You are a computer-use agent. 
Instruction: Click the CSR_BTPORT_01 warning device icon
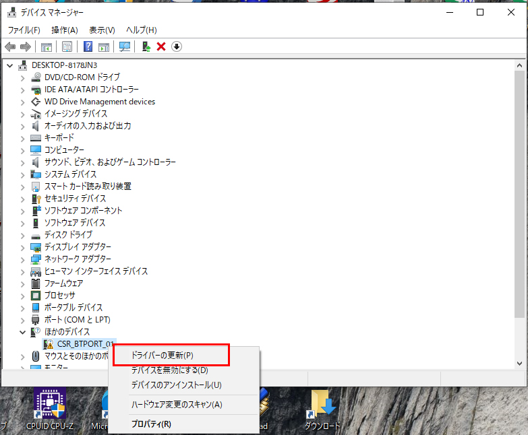49,344
